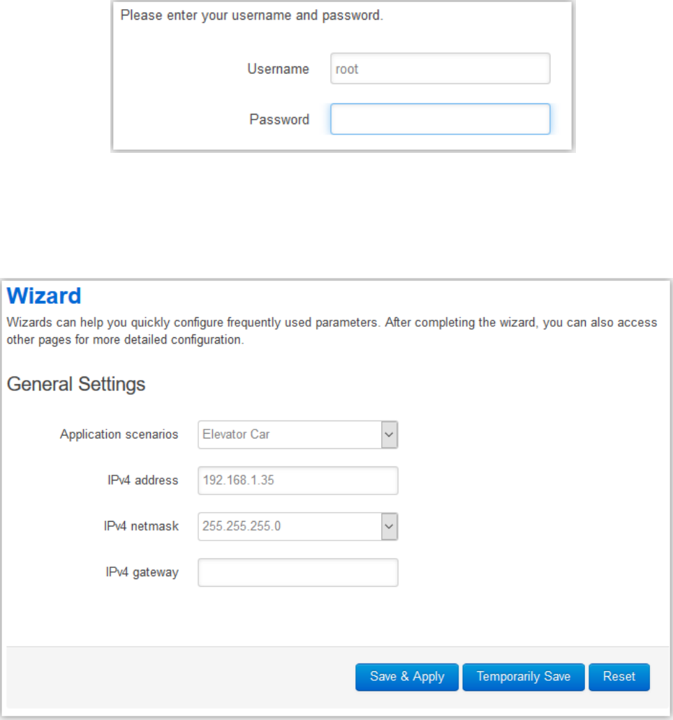Open the Application scenarios combo box

[x=297, y=434]
